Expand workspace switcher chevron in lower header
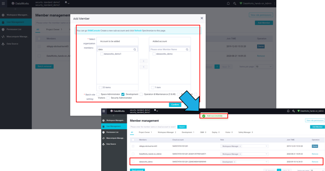Viewport: 325px width, 171px height. tap(157, 111)
